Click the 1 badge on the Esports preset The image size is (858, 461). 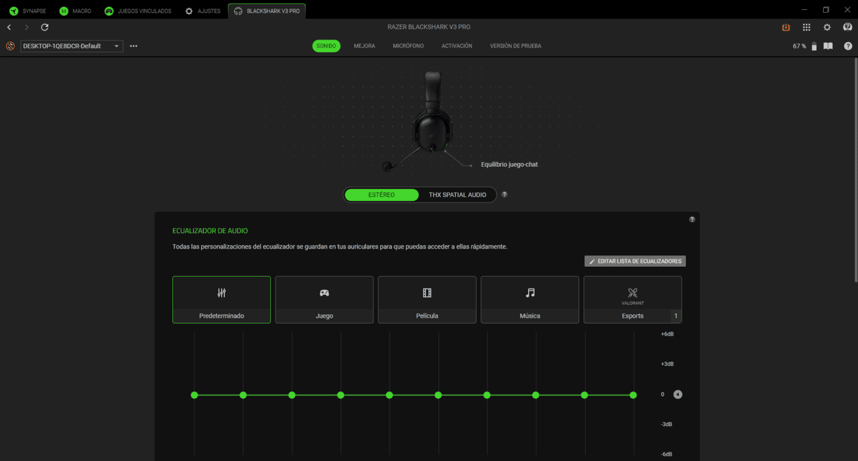676,316
